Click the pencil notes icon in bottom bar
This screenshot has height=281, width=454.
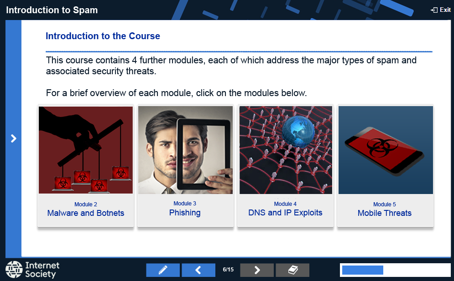163,270
